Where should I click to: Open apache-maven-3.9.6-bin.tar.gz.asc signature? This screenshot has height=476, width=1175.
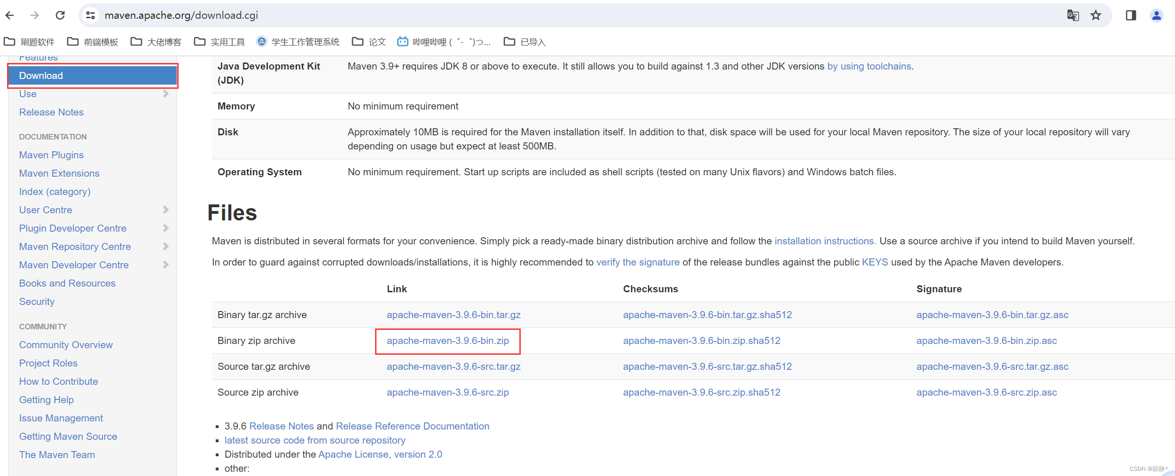992,315
